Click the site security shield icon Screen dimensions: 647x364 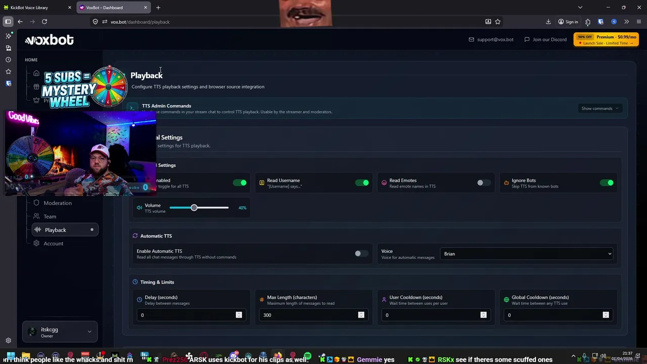coord(95,22)
